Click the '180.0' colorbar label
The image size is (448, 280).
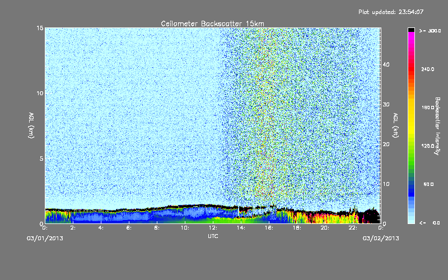428,108
